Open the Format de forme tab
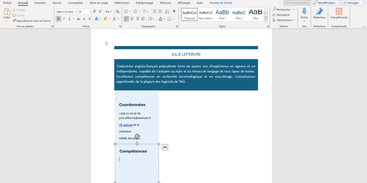 (221, 3)
